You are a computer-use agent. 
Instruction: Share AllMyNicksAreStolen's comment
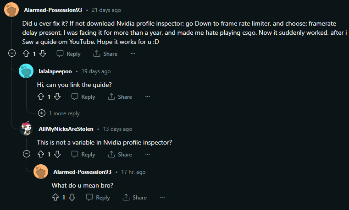[x=120, y=154]
